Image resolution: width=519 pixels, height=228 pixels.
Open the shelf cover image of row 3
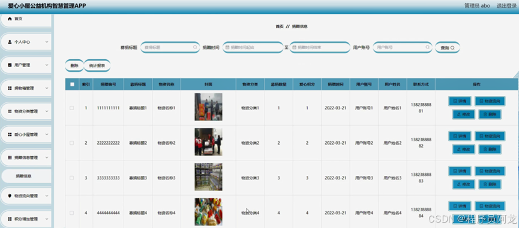point(209,177)
